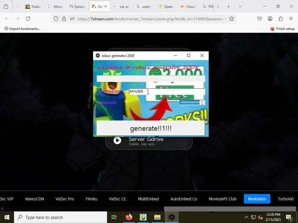
Task: Maximize the robux generator 2008 window
Action: 189,55
